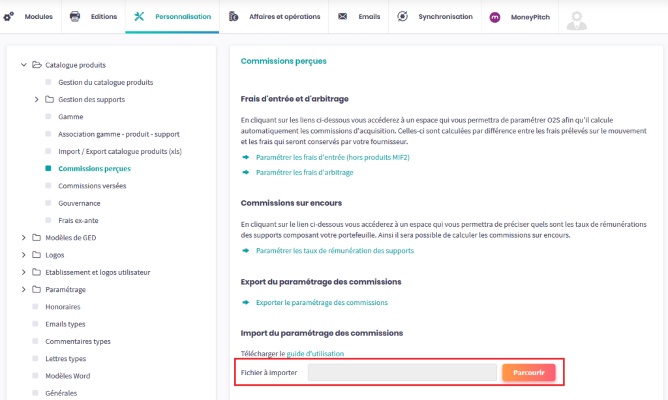668x400 pixels.
Task: Click the Emails envelope icon
Action: pyautogui.click(x=342, y=16)
